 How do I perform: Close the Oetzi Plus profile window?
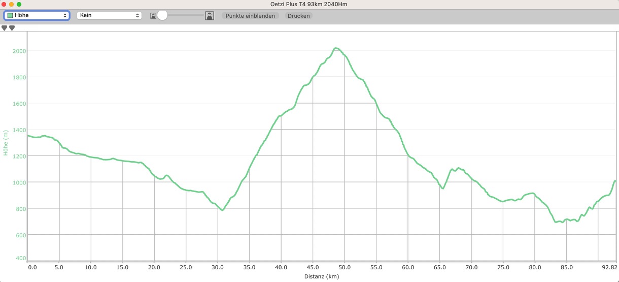click(x=4, y=4)
